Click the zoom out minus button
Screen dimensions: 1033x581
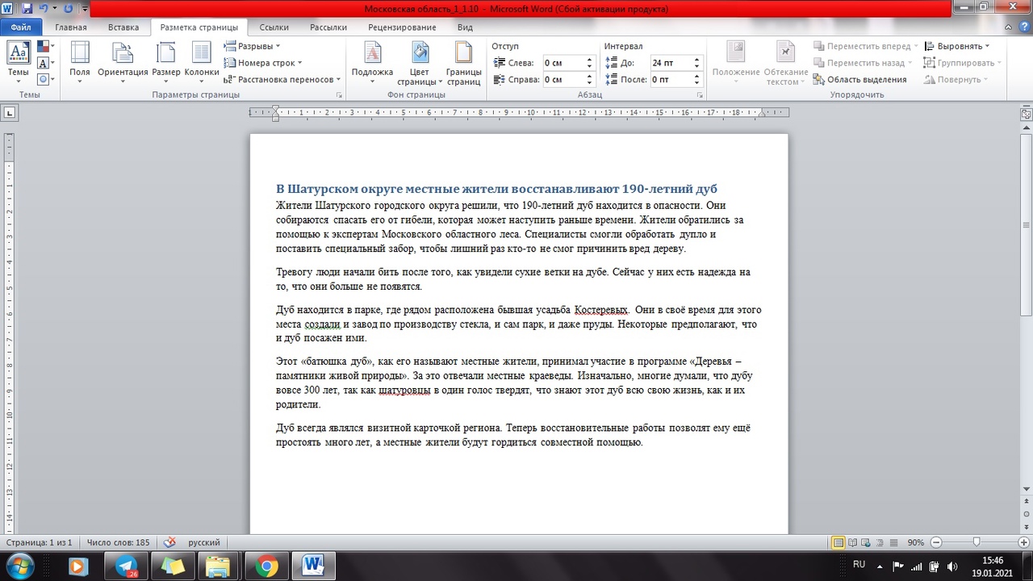pos(936,542)
